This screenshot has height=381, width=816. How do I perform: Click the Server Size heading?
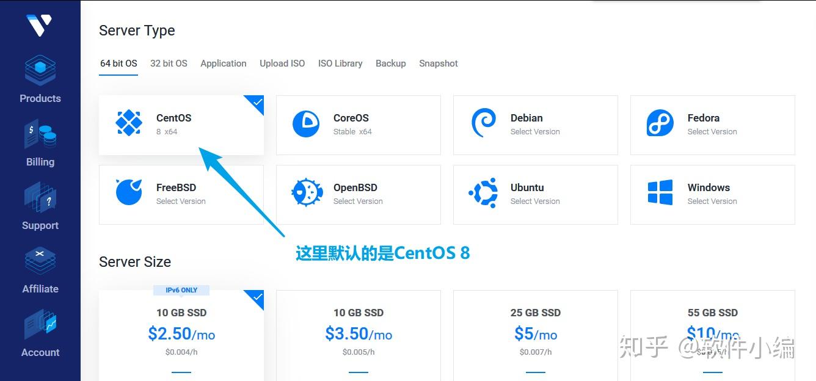(135, 262)
